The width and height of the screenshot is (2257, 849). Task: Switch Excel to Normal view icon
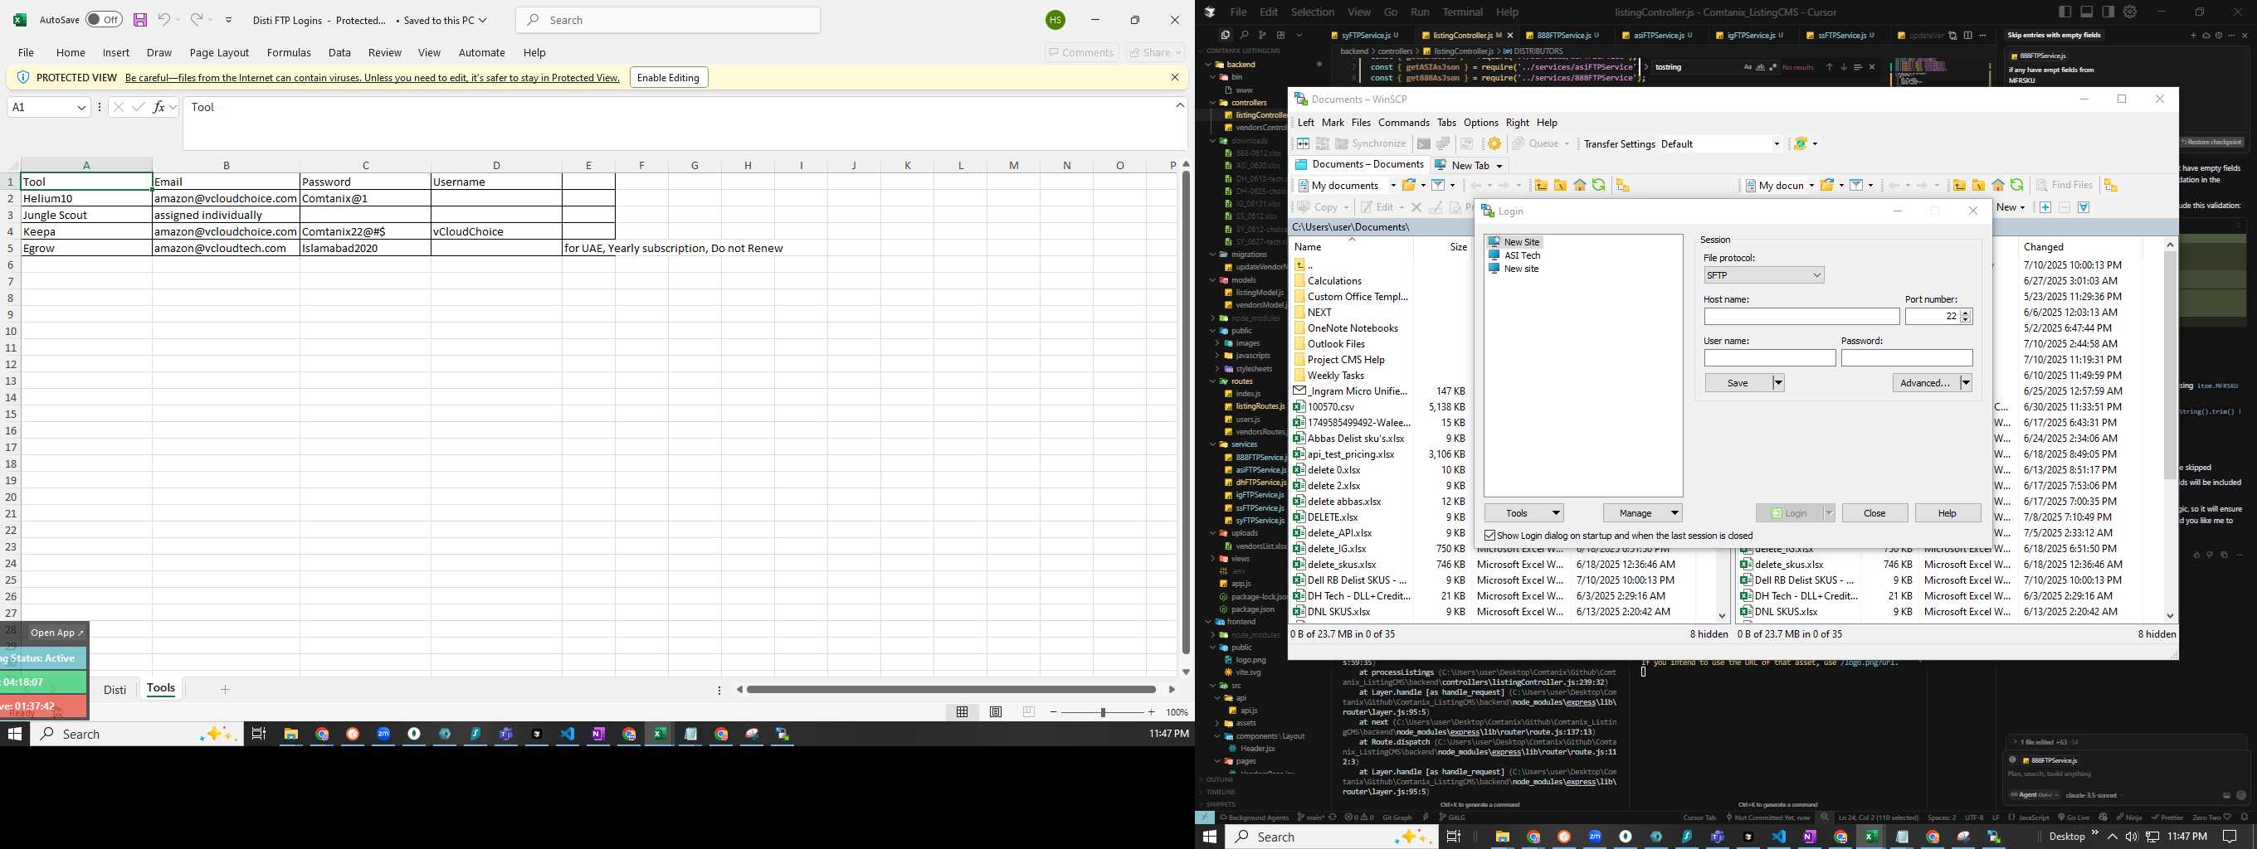pos(962,712)
